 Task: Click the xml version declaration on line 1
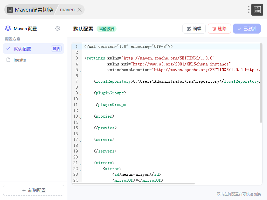click(x=129, y=47)
